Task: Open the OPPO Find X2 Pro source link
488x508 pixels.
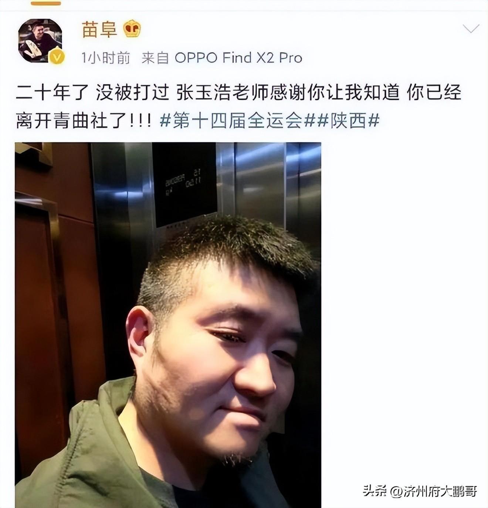Action: coord(238,58)
